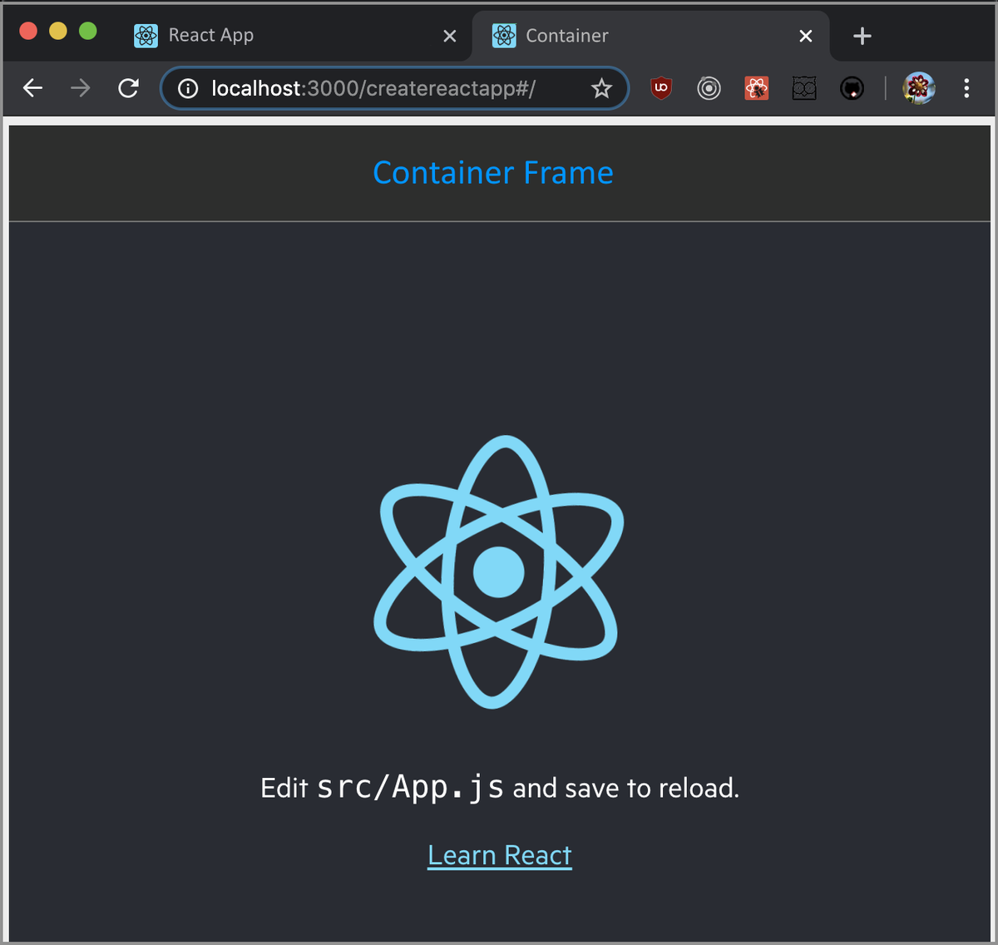Click the Container Frame heading link
The width and height of the screenshot is (998, 945).
click(493, 173)
